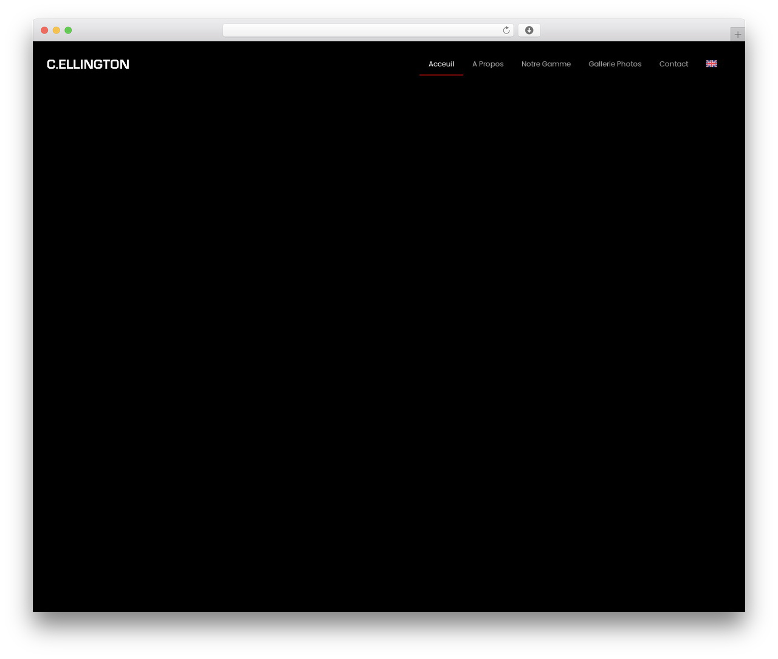This screenshot has height=659, width=778.
Task: Open Gallerie Photos from the menu
Action: (614, 64)
